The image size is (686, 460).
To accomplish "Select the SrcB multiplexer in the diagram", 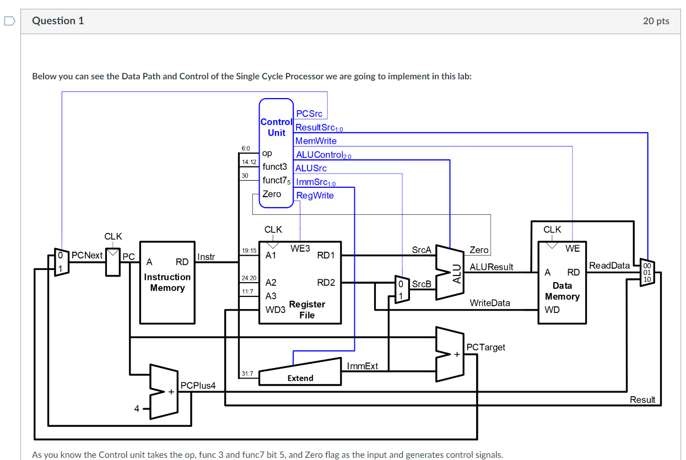I will click(401, 289).
